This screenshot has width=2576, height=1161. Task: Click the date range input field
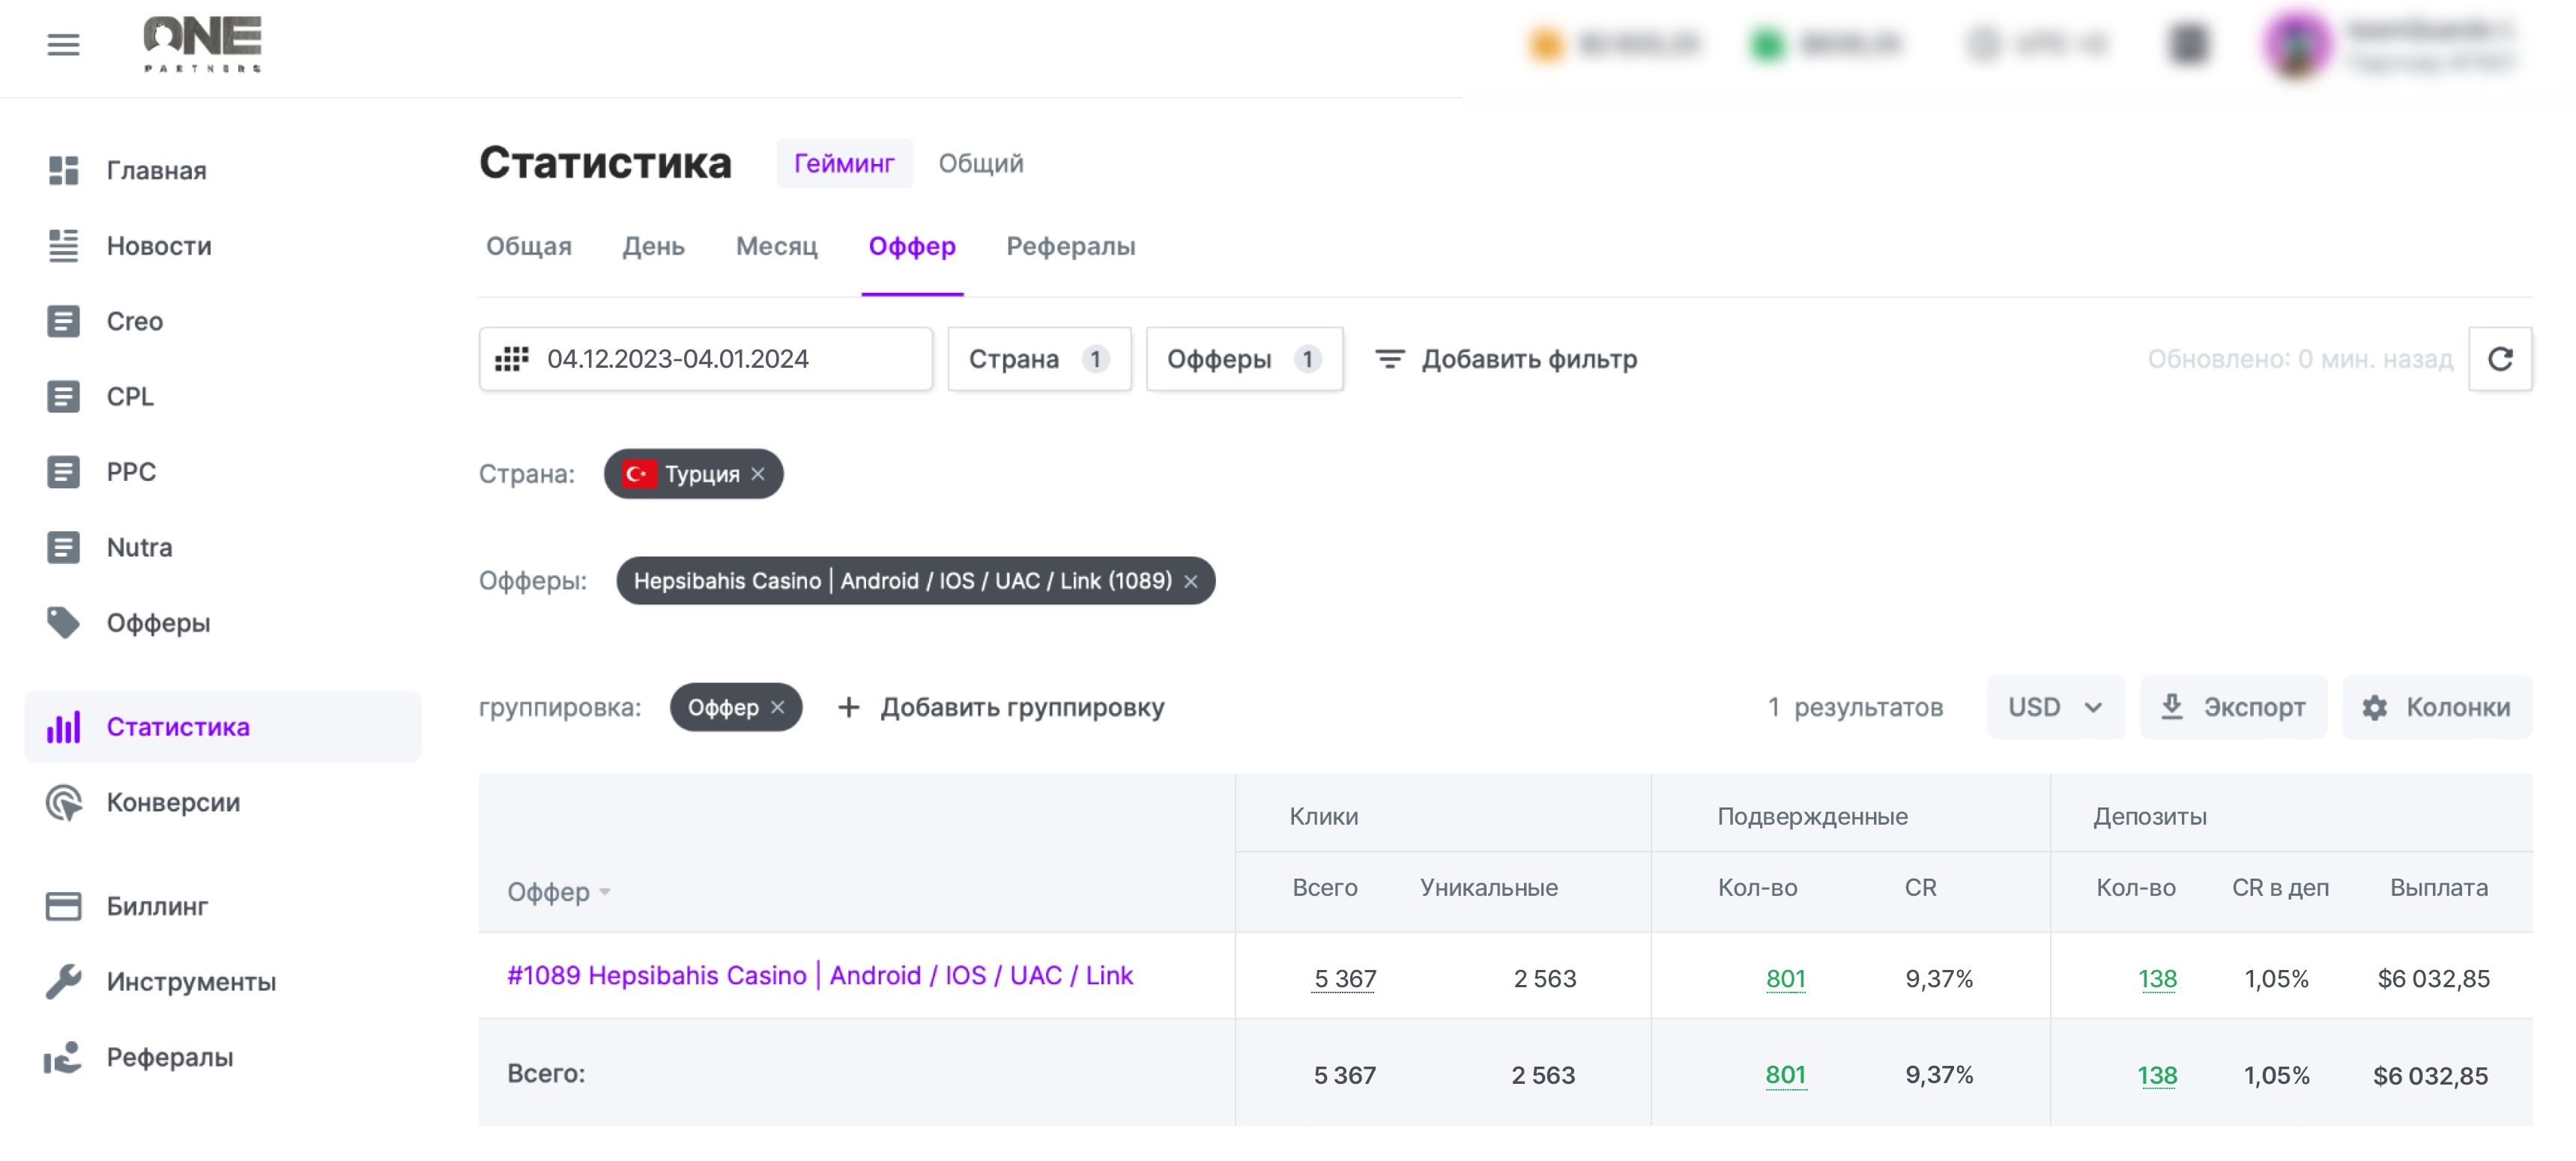coord(705,359)
